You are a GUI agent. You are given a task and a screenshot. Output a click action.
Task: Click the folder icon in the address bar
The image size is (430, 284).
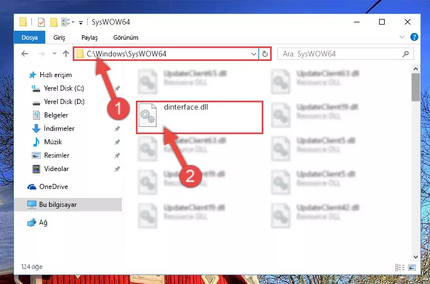80,54
